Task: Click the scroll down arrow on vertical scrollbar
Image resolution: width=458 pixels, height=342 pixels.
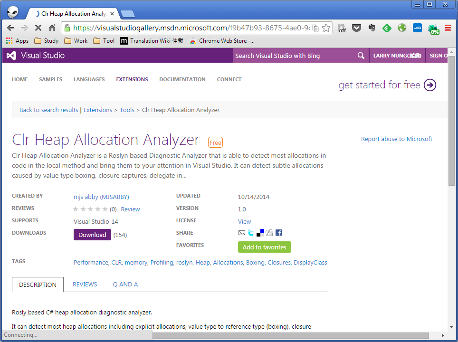Action: click(x=451, y=327)
